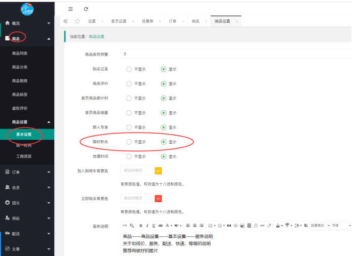Click the page refresh icon
The image size is (352, 256).
86,9
